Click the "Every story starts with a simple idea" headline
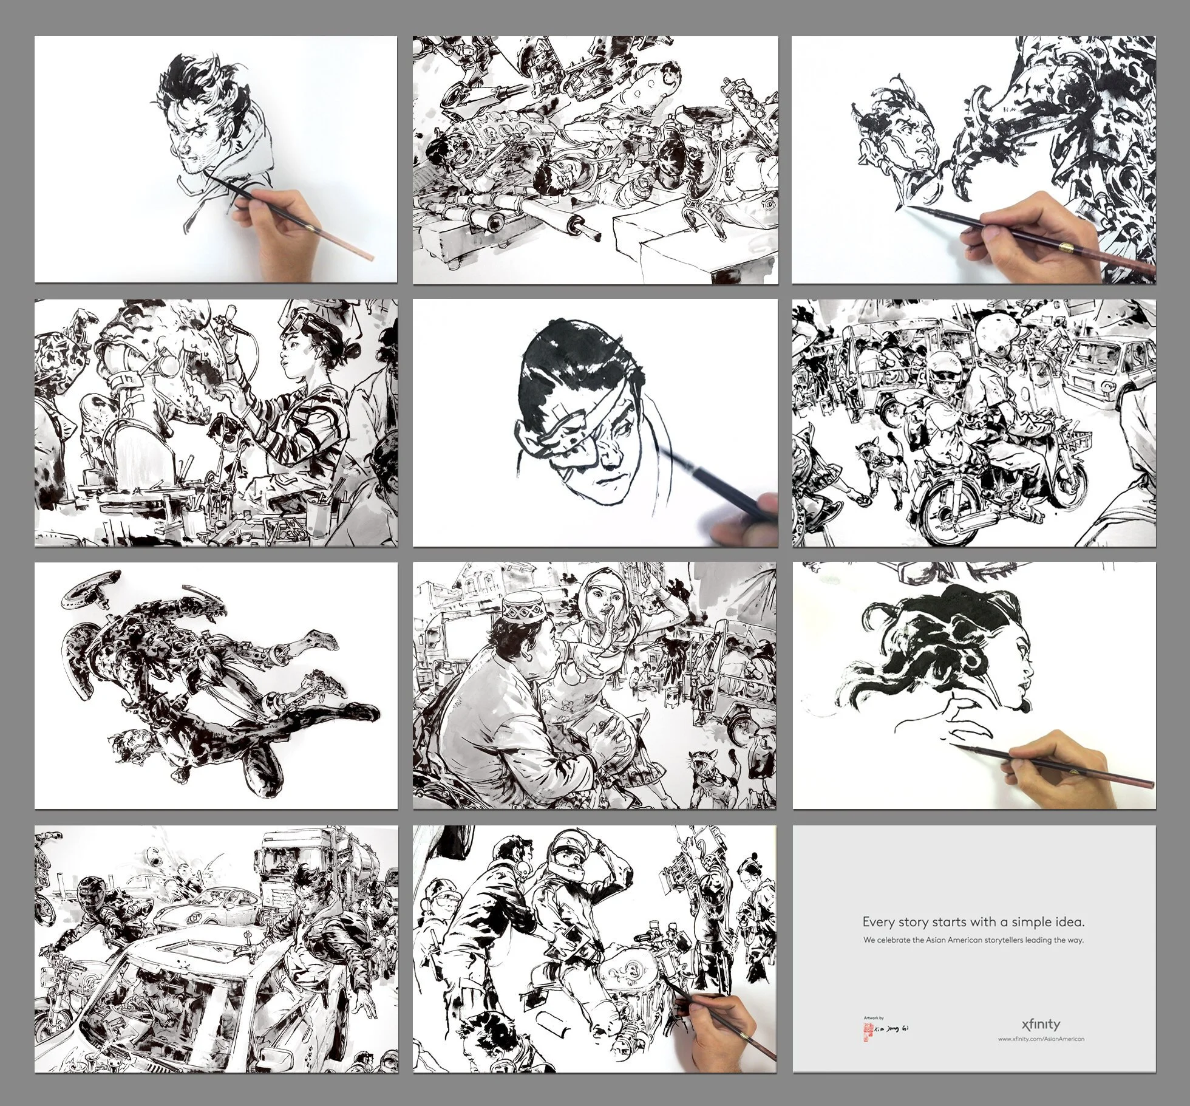The image size is (1190, 1106). pos(973,922)
